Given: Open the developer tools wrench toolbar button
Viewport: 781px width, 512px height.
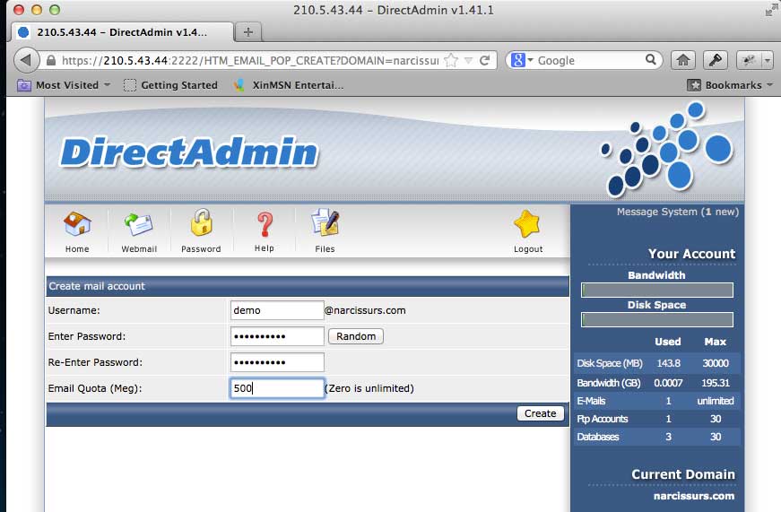Looking at the screenshot, I should tap(716, 60).
